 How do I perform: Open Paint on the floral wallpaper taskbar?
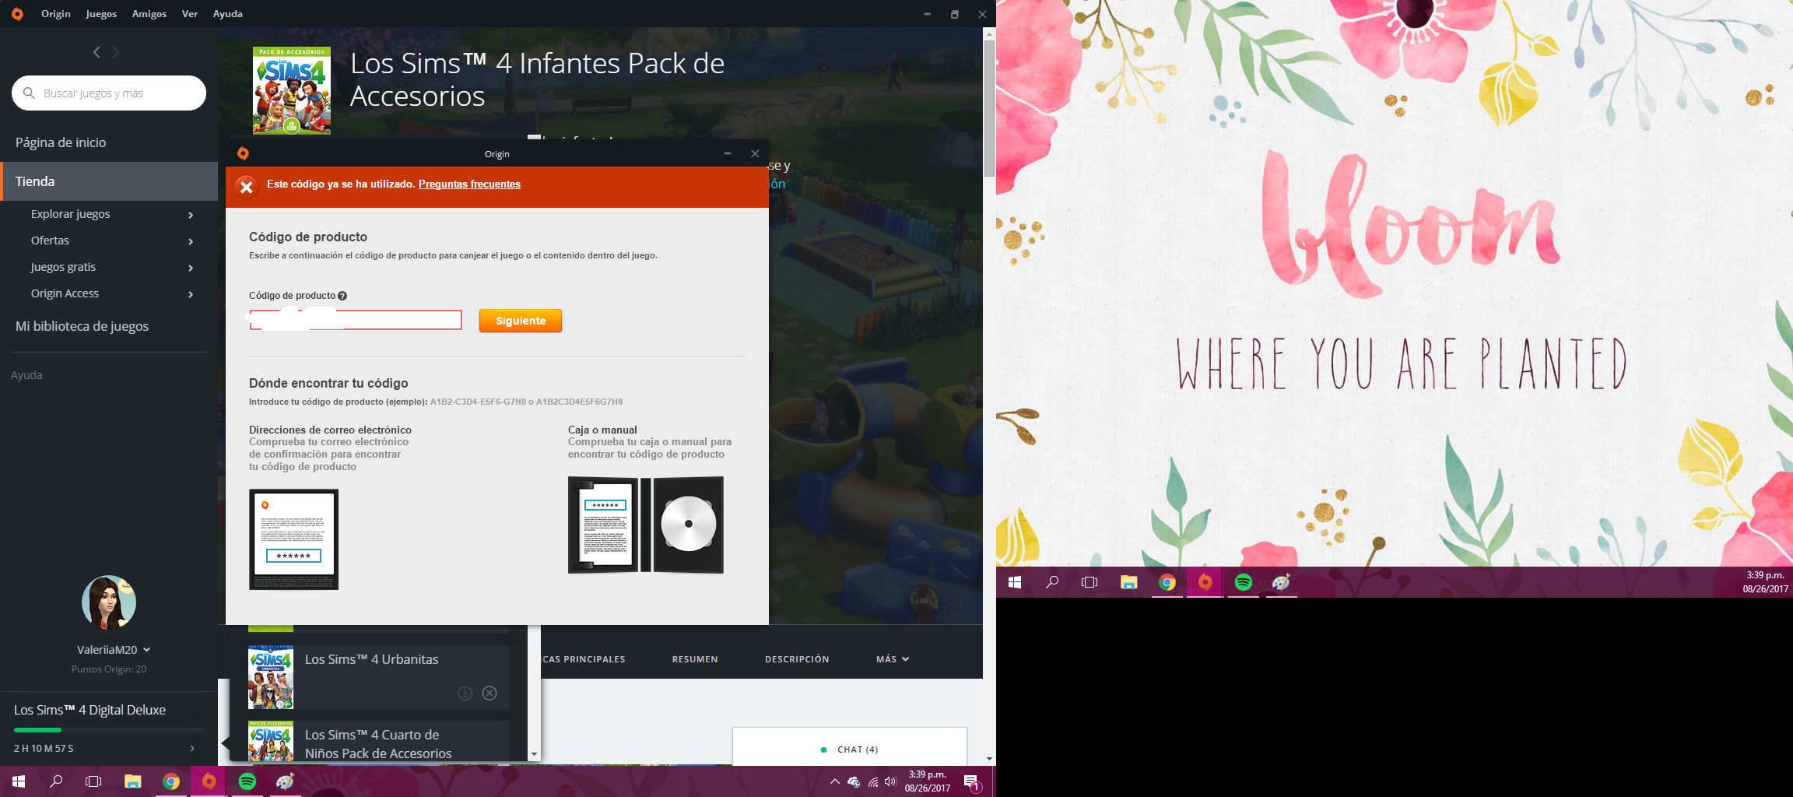tap(1282, 582)
